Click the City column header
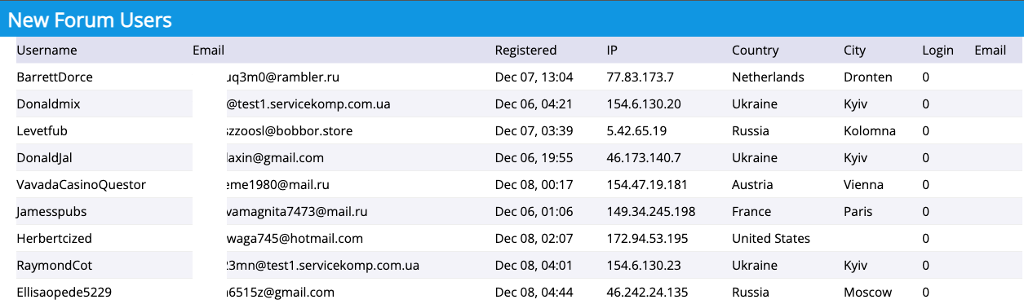 click(854, 51)
